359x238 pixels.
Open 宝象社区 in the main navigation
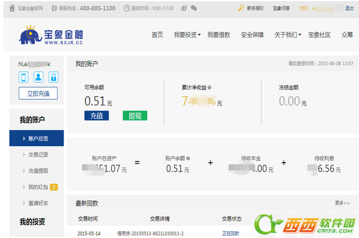[319, 35]
